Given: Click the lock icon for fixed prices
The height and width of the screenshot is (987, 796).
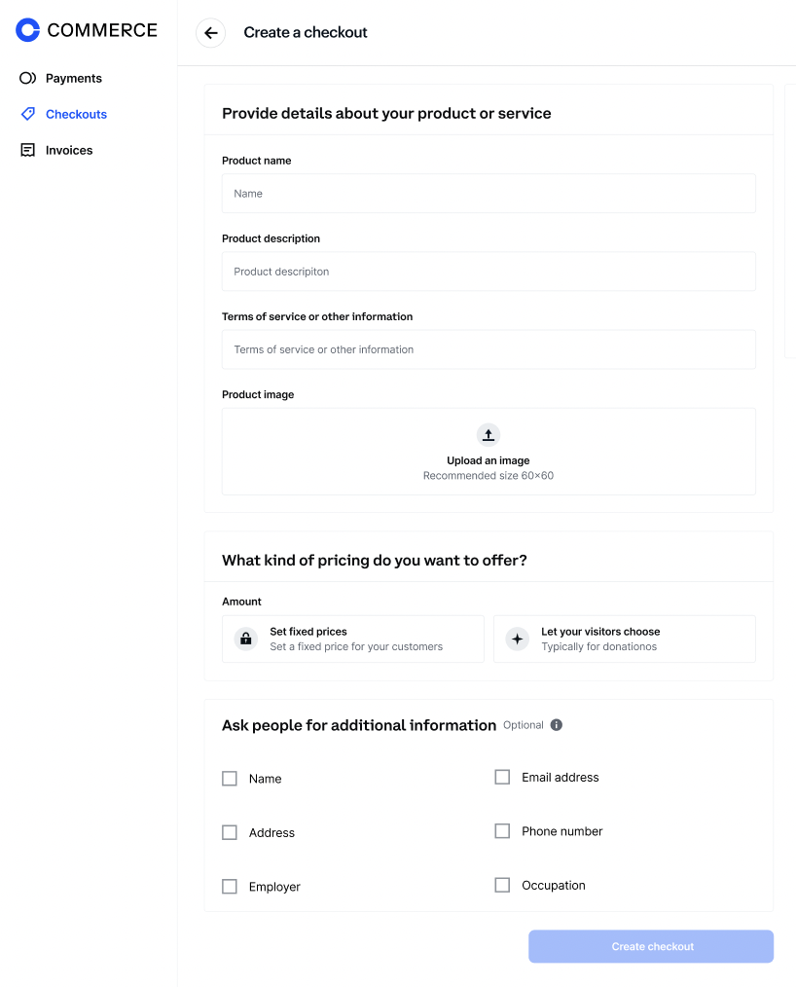Looking at the screenshot, I should point(246,640).
